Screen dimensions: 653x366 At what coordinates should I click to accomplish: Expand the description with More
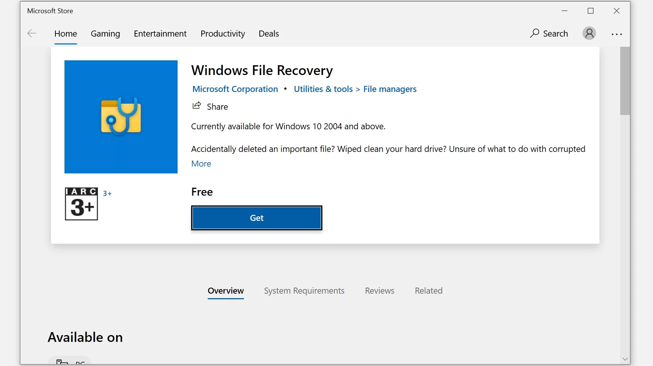(x=201, y=164)
